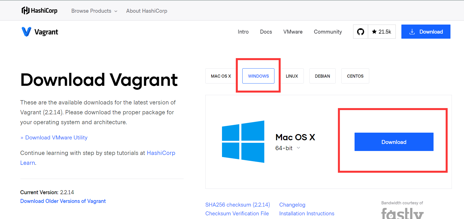Open the Browse Products dropdown
Viewport: 464px width, 219px height.
pos(94,11)
